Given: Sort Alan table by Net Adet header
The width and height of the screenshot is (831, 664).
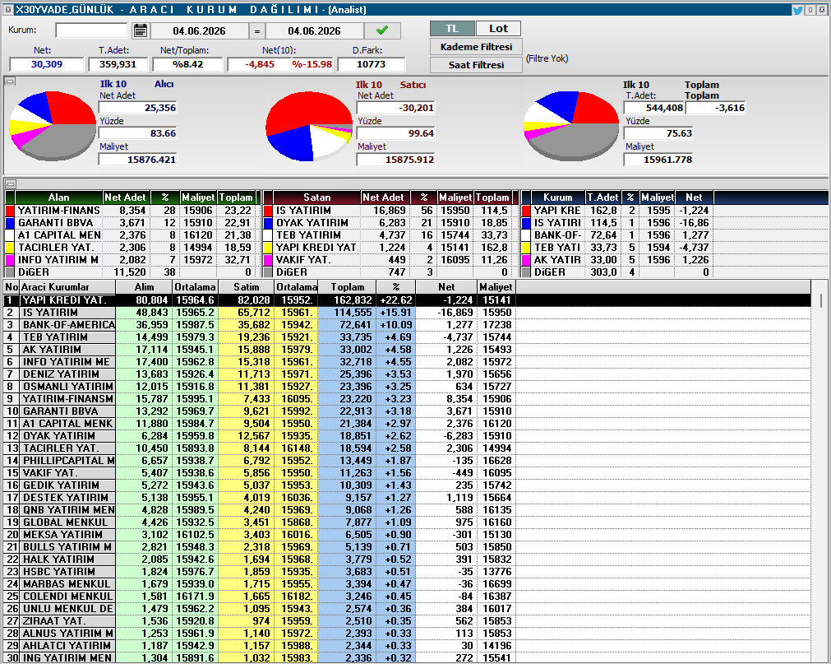Looking at the screenshot, I should tap(126, 197).
